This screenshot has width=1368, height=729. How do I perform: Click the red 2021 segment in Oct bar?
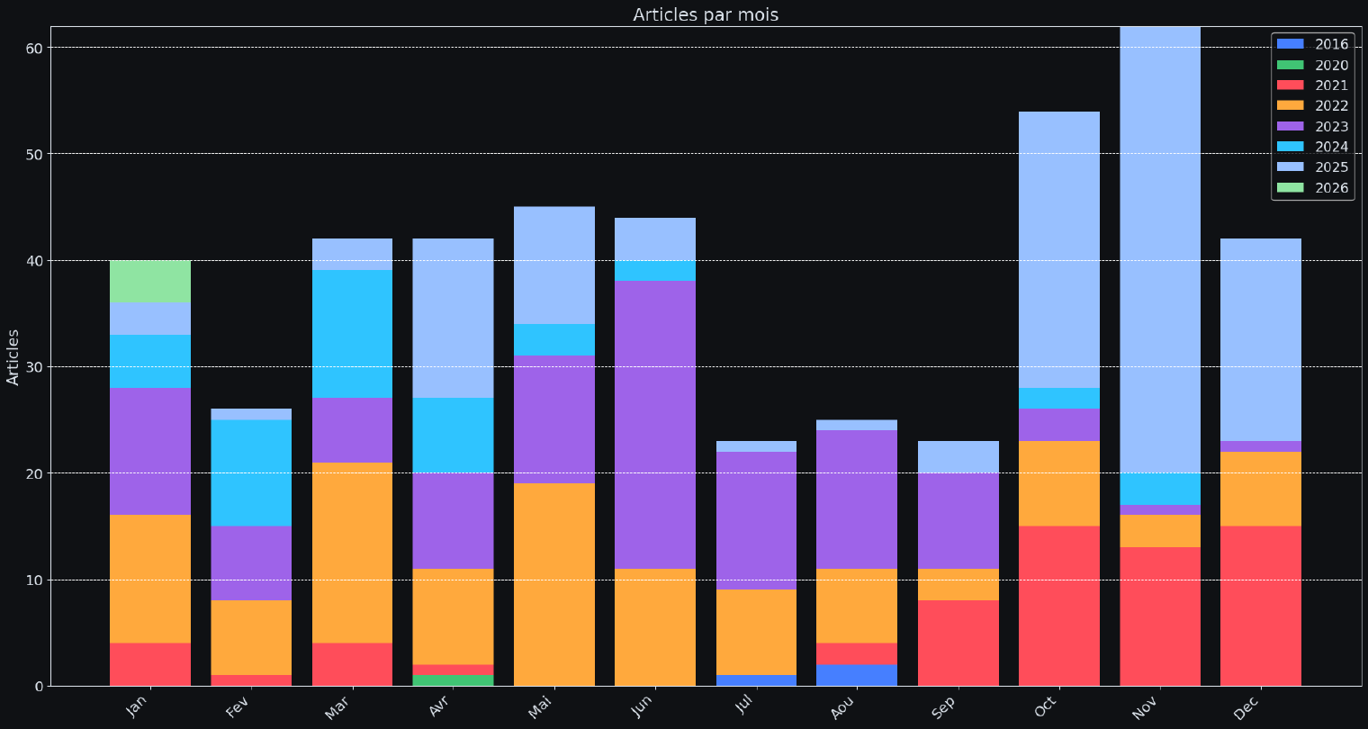(1059, 606)
